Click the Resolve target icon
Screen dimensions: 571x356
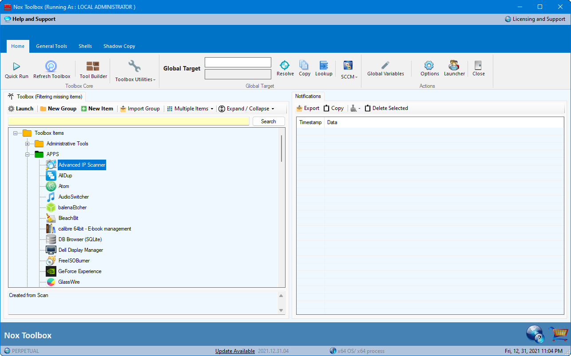coord(285,65)
